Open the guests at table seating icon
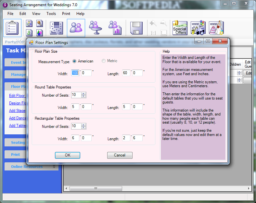The height and width of the screenshot is (203, 256). coord(96,28)
